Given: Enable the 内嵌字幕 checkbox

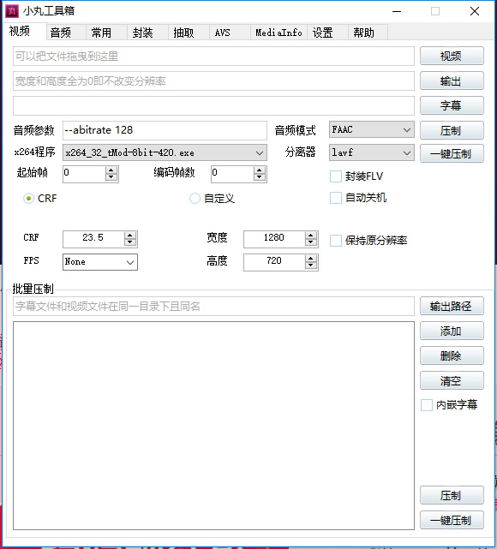Looking at the screenshot, I should (x=426, y=405).
